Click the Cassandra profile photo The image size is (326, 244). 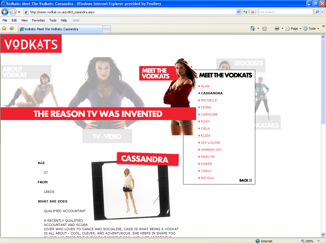click(x=131, y=190)
